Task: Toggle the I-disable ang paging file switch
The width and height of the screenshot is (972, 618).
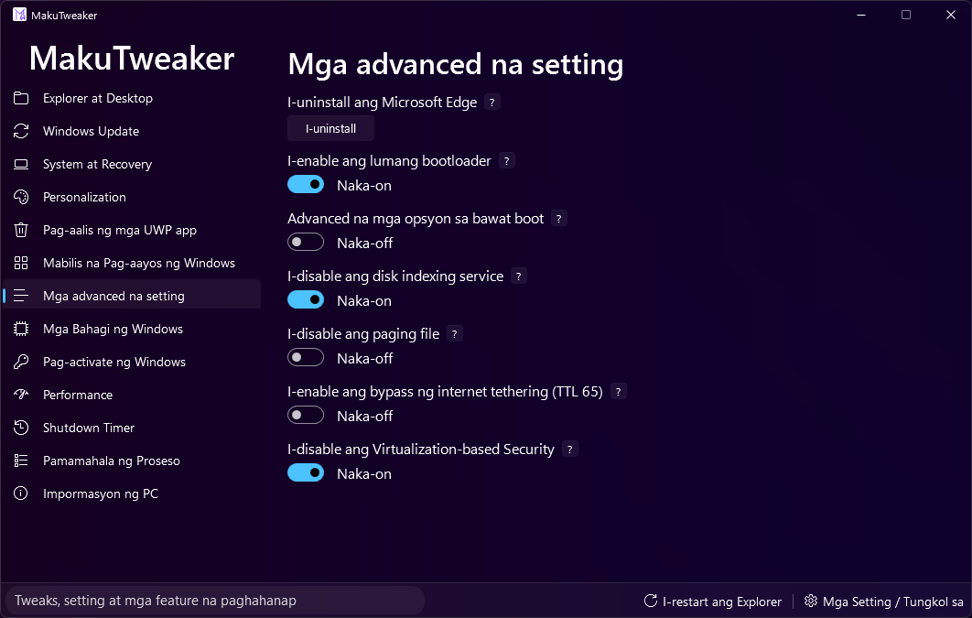Action: tap(306, 358)
